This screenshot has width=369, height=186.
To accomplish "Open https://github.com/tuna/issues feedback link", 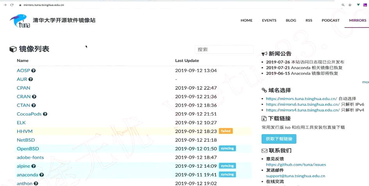I will (296, 165).
